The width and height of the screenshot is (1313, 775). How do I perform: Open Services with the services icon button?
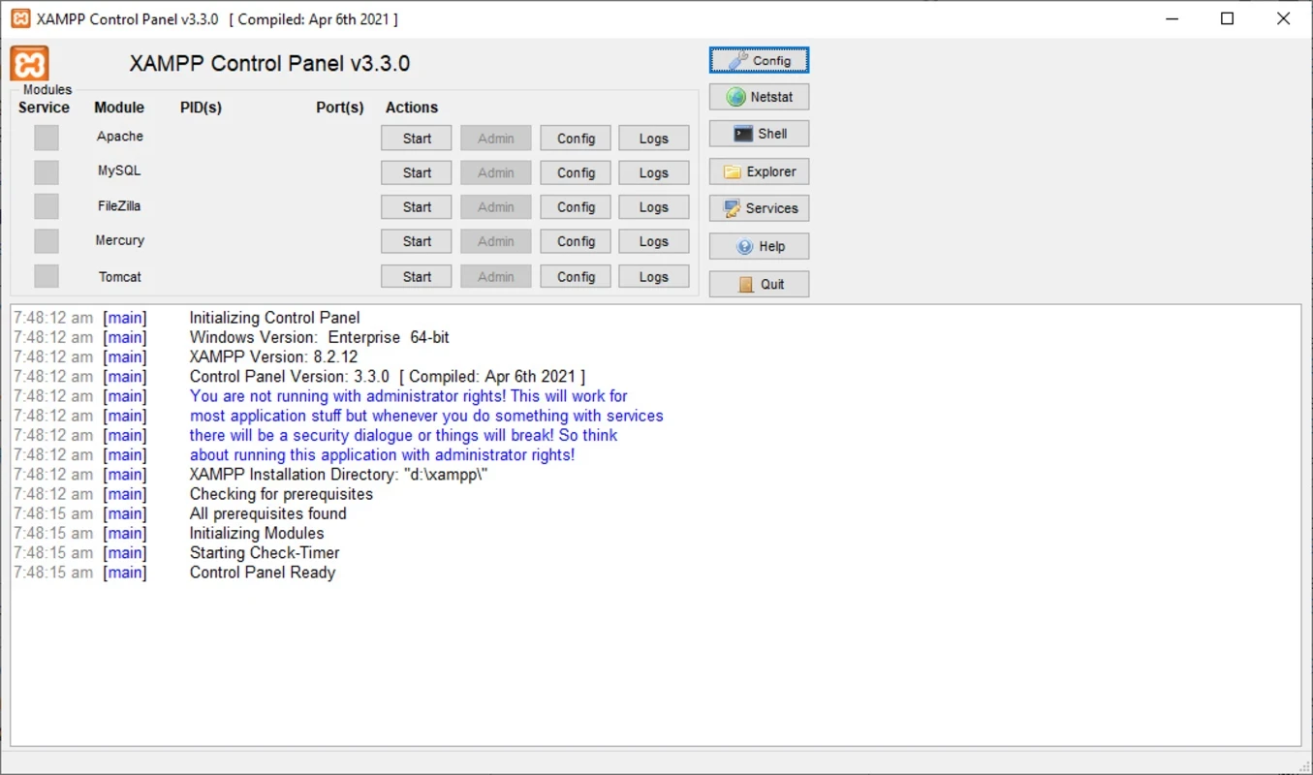[x=759, y=208]
